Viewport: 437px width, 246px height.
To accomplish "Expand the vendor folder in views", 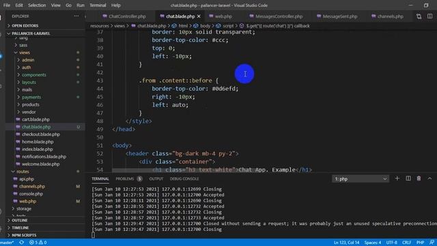I will click(29, 112).
